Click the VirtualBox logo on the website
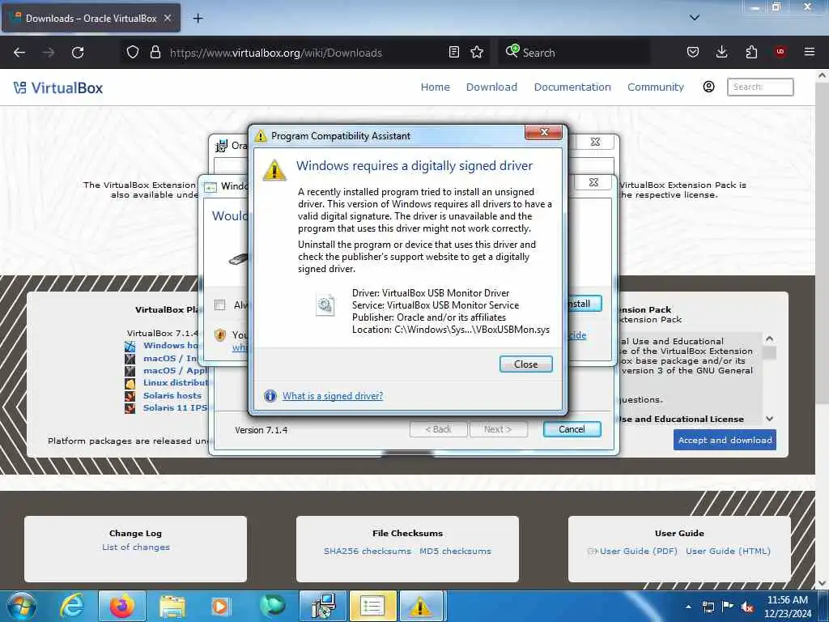829x622 pixels. [58, 87]
